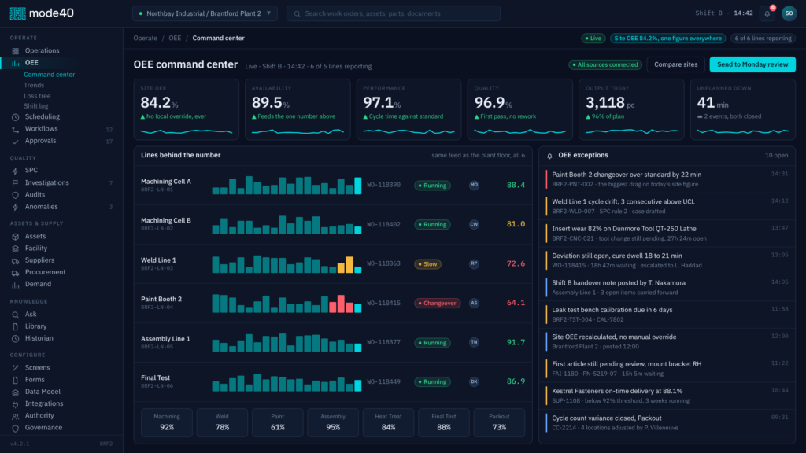Click Send to Monday review button
806x453 pixels.
(x=752, y=64)
